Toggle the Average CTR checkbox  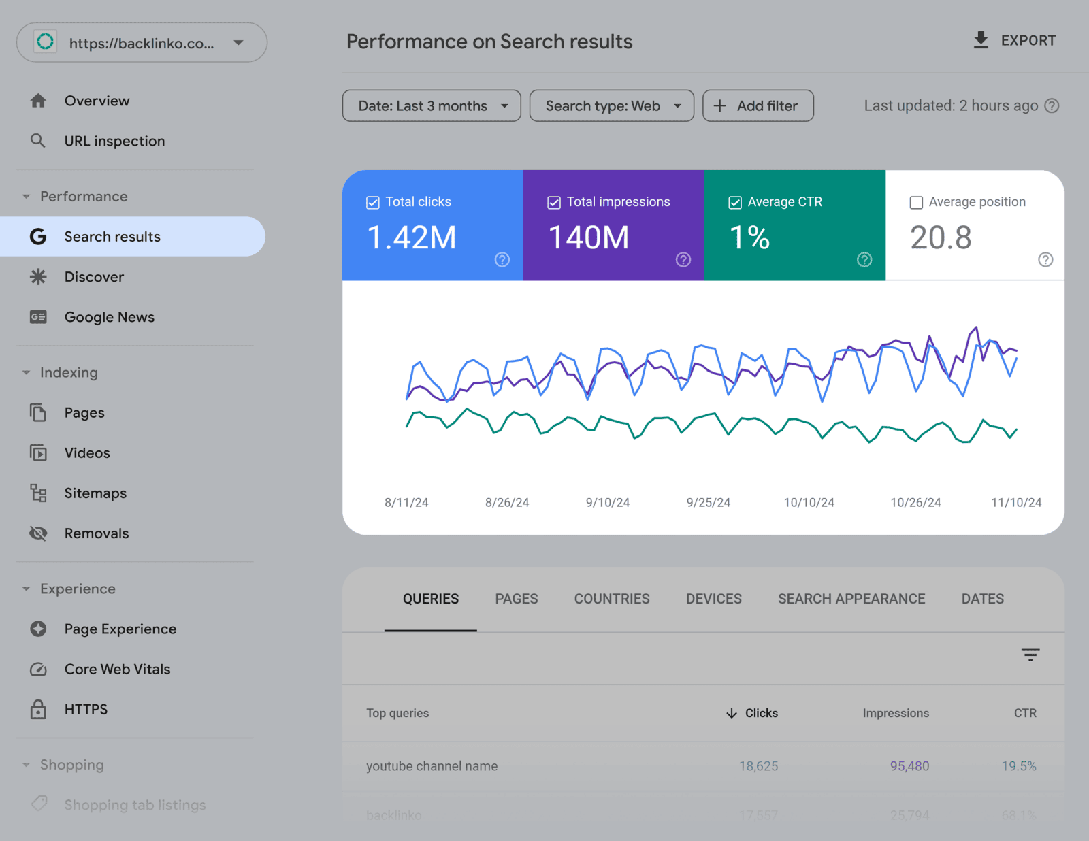pyautogui.click(x=735, y=202)
